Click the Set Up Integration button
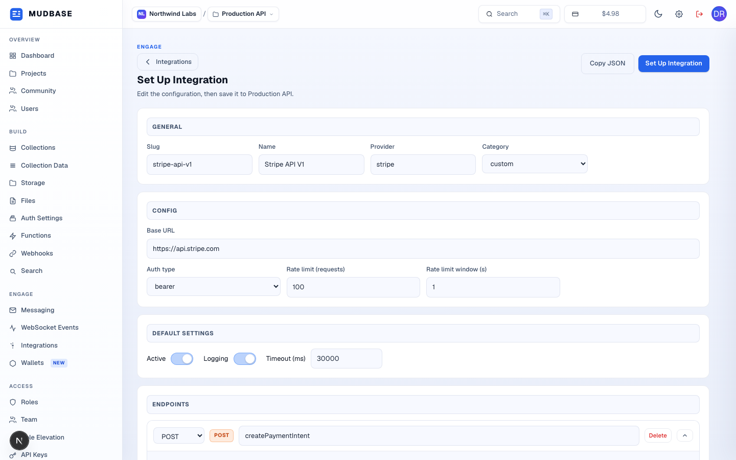Viewport: 736px width, 460px height. 674,63
